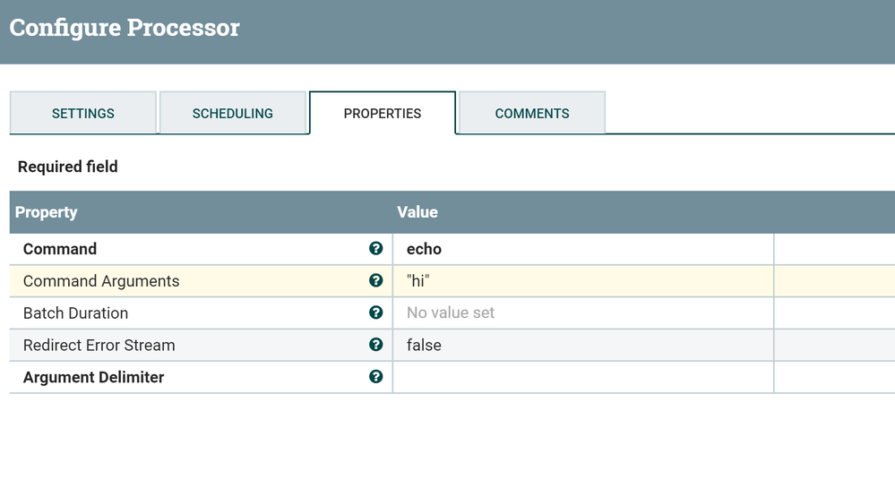Set the Batch Duration value field
The image size is (895, 488).
(582, 313)
